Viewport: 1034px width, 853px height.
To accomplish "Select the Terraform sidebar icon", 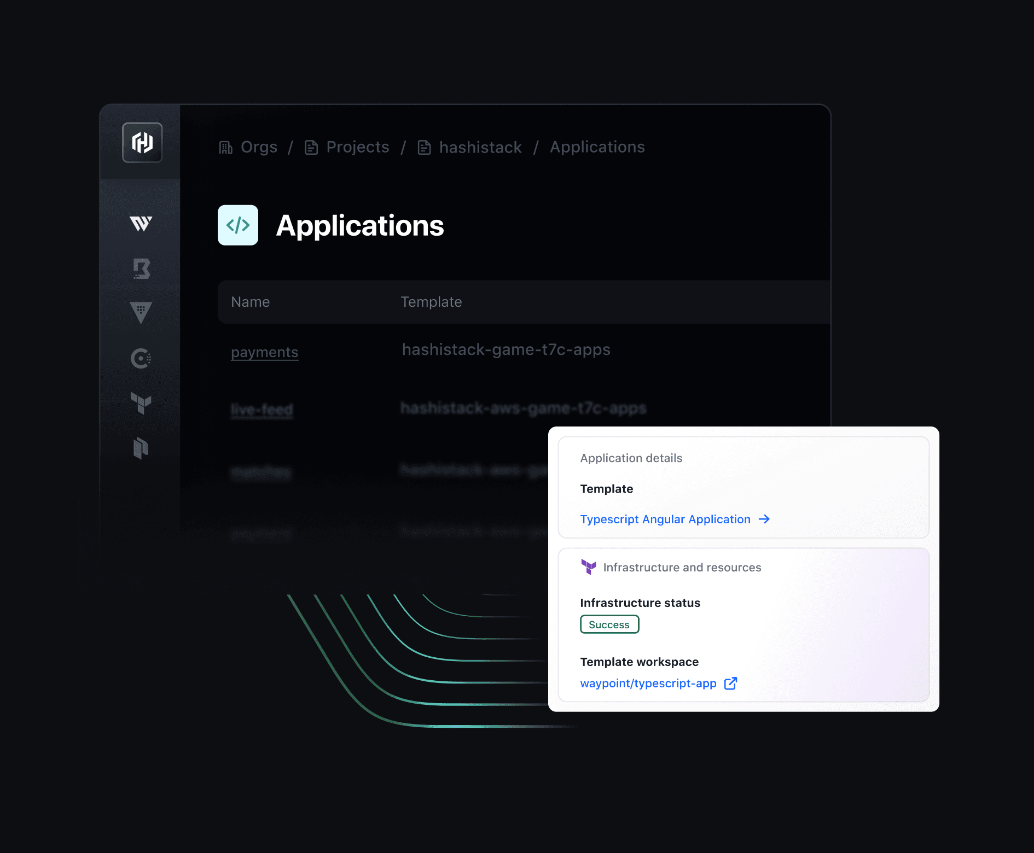I will tap(141, 403).
